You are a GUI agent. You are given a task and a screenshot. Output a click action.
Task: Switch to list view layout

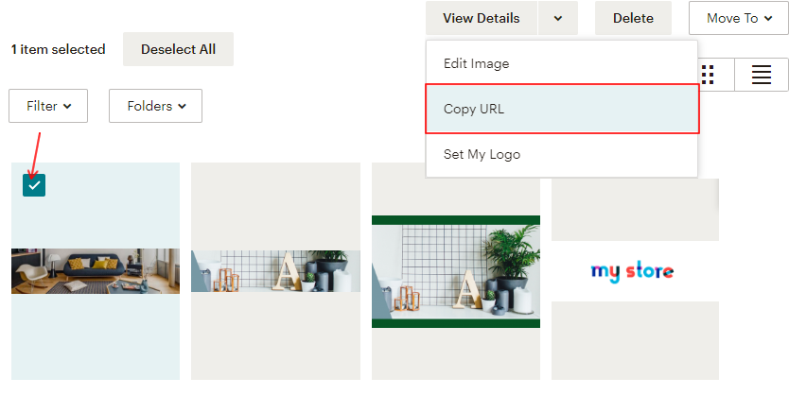762,75
